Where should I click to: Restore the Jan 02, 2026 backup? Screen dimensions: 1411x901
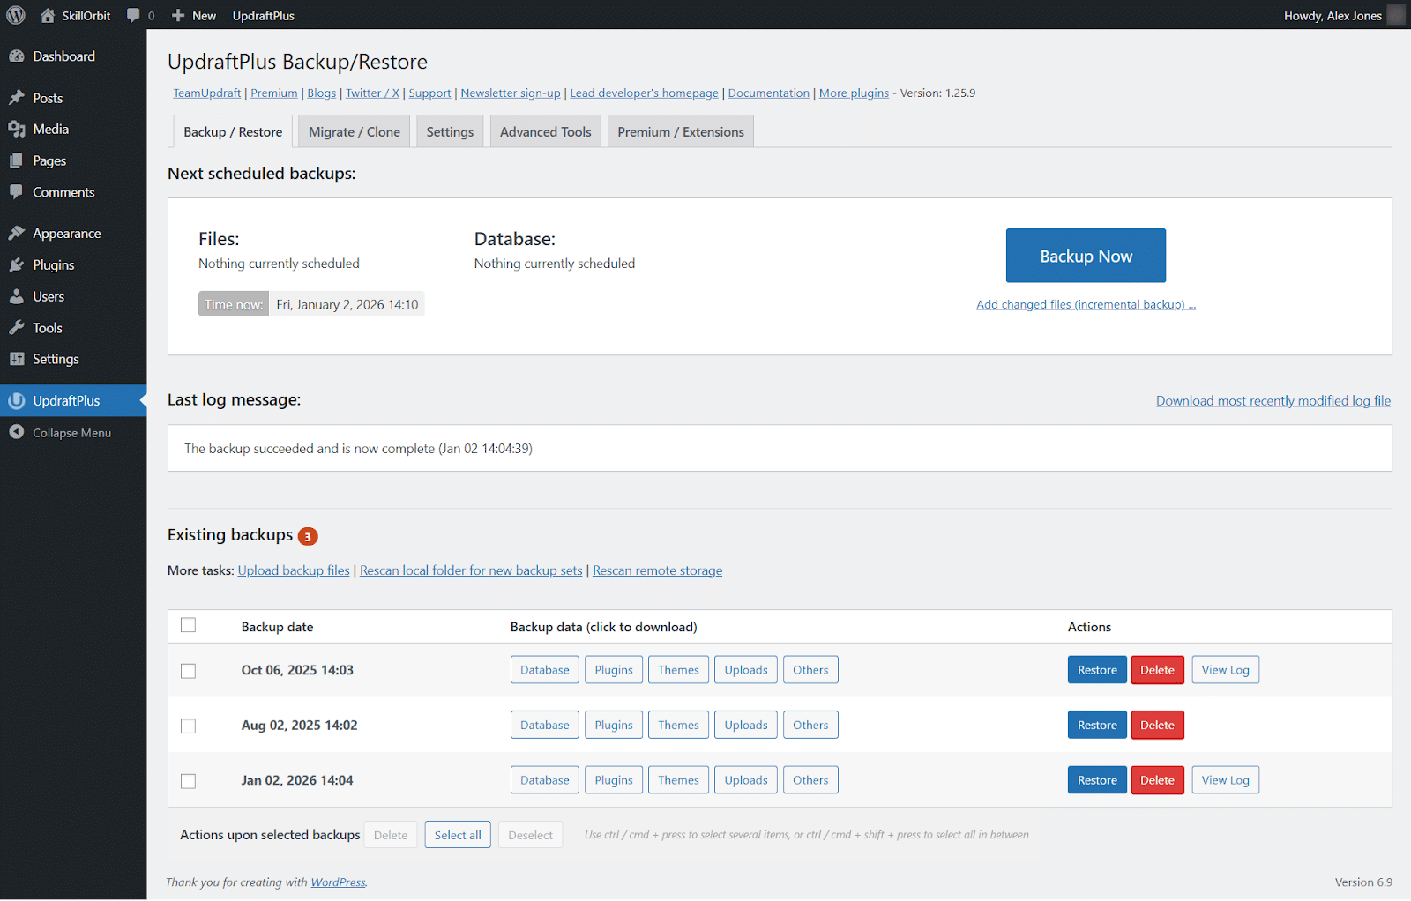point(1097,780)
